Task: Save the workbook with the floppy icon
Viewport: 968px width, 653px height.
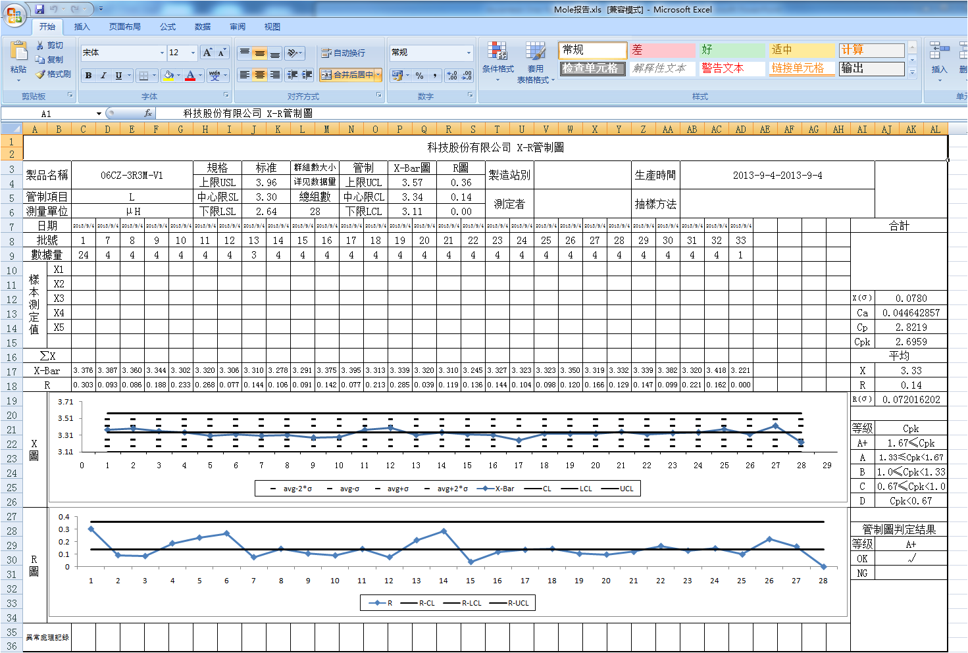Action: tap(39, 9)
